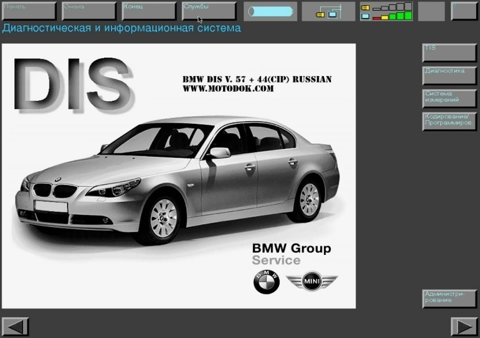Click the network connection diagram icon
This screenshot has height=338, width=480.
coord(329,12)
